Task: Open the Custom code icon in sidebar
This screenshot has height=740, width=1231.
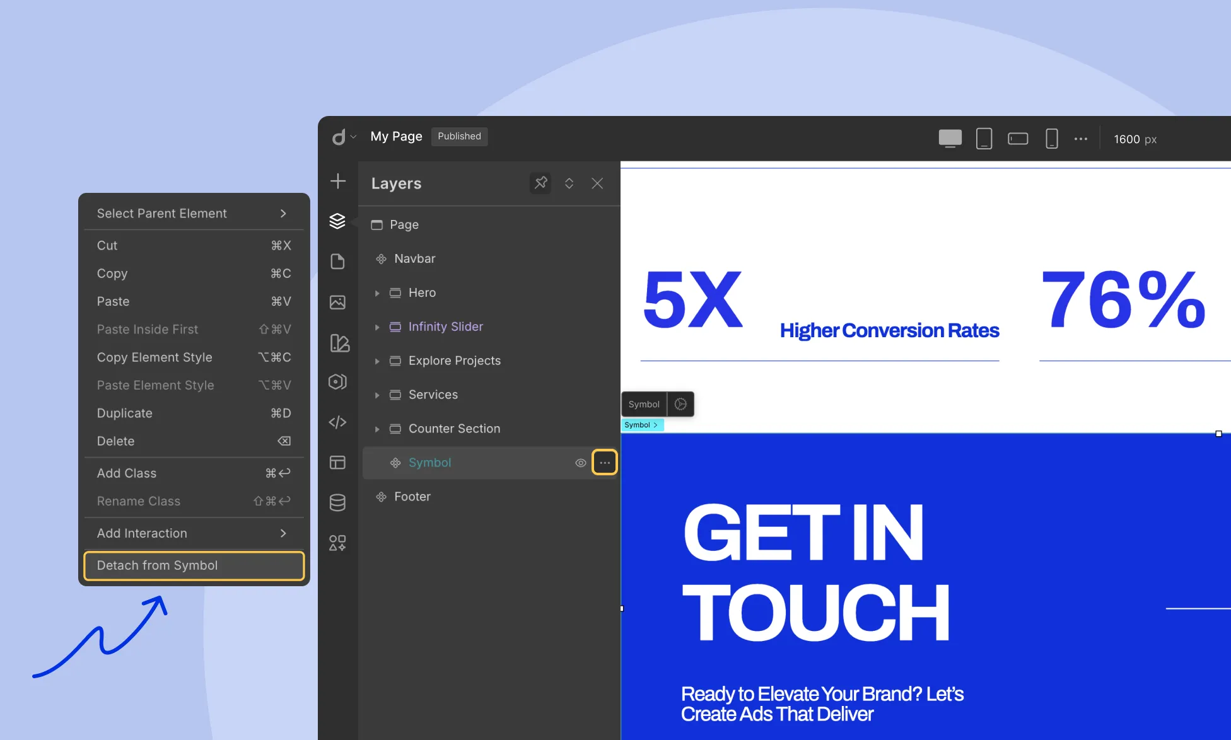Action: pos(337,422)
